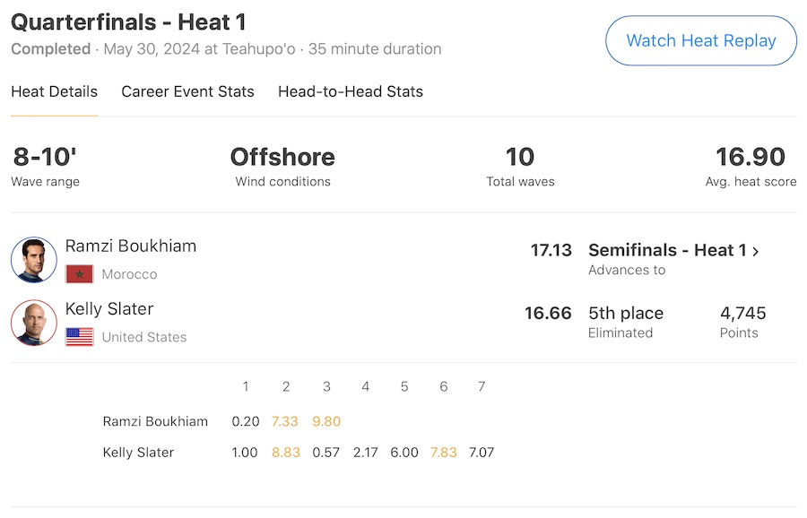Screen dimensions: 807x518
Task: Click Ramzi Boukhiam's 9.80 wave score
Action: click(326, 421)
